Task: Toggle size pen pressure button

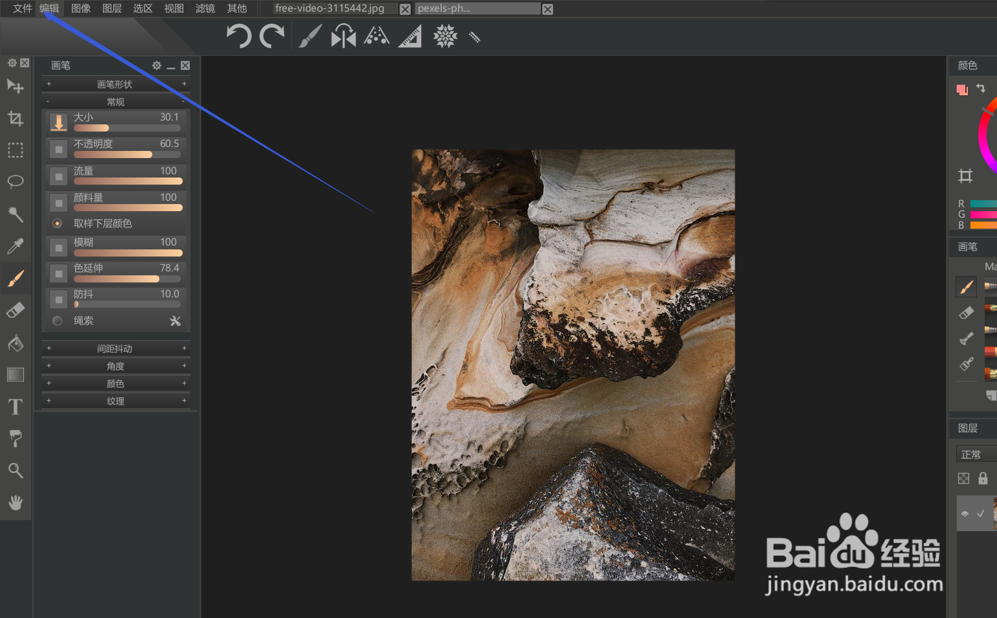Action: point(58,122)
